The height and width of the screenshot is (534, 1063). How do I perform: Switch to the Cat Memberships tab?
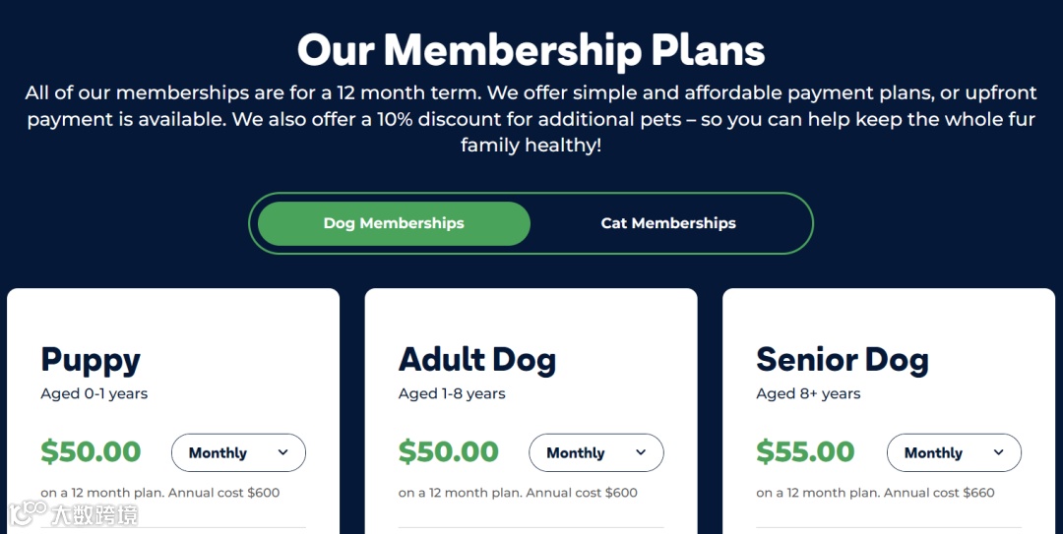pos(668,223)
